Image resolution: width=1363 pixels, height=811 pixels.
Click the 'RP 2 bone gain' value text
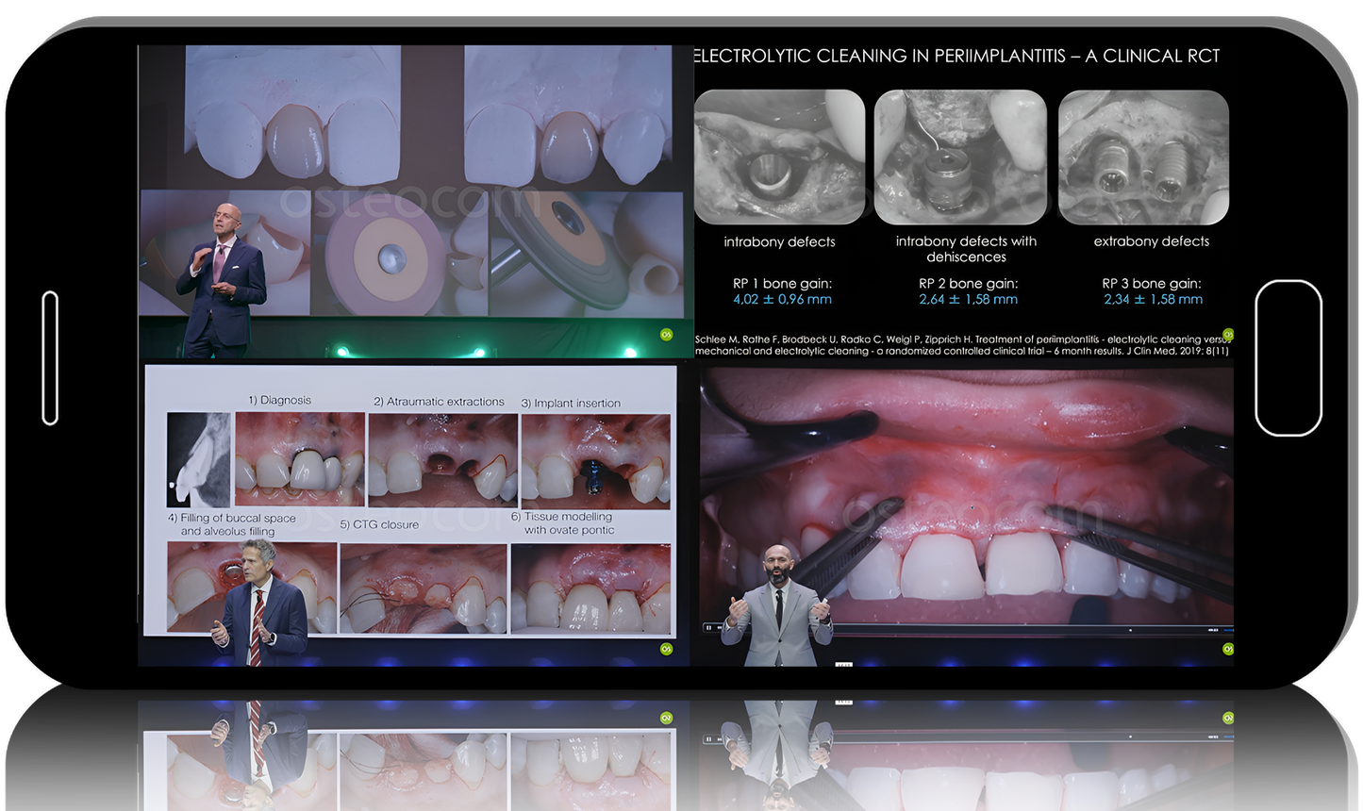(968, 299)
